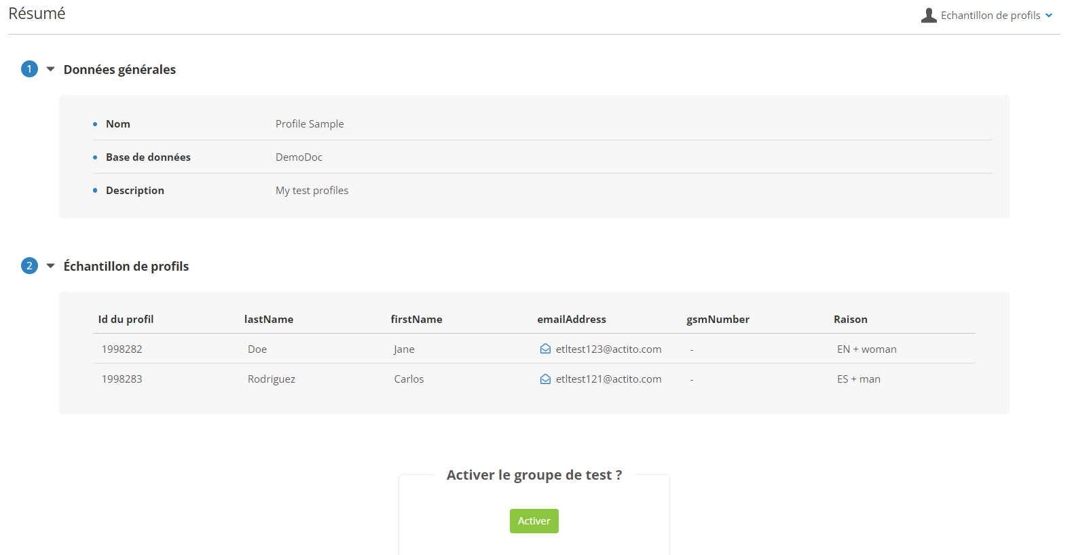Click the firstName column header
Screen dimensions: 1074x555
tap(416, 320)
